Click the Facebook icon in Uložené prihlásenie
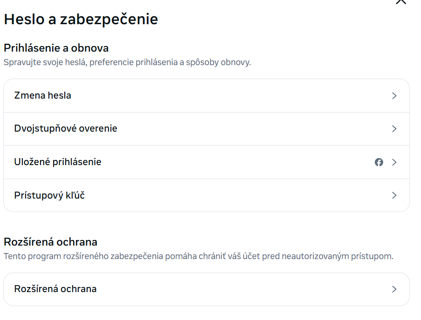The image size is (421, 320). [379, 162]
